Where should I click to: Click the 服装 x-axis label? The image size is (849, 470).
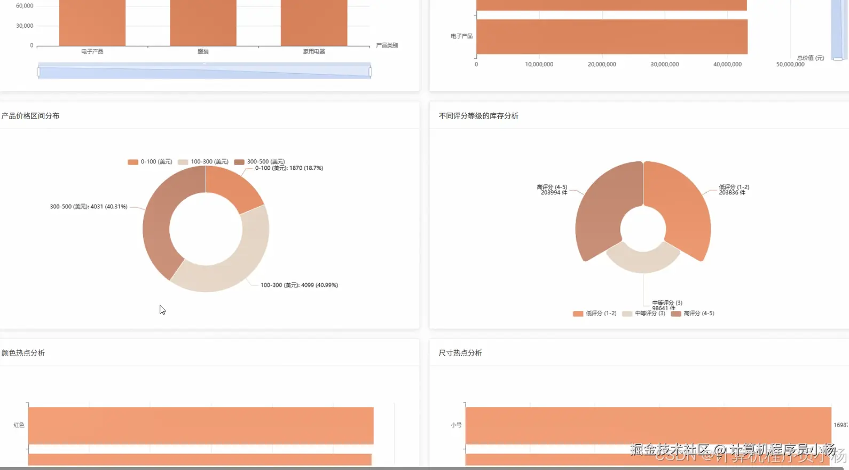[203, 52]
